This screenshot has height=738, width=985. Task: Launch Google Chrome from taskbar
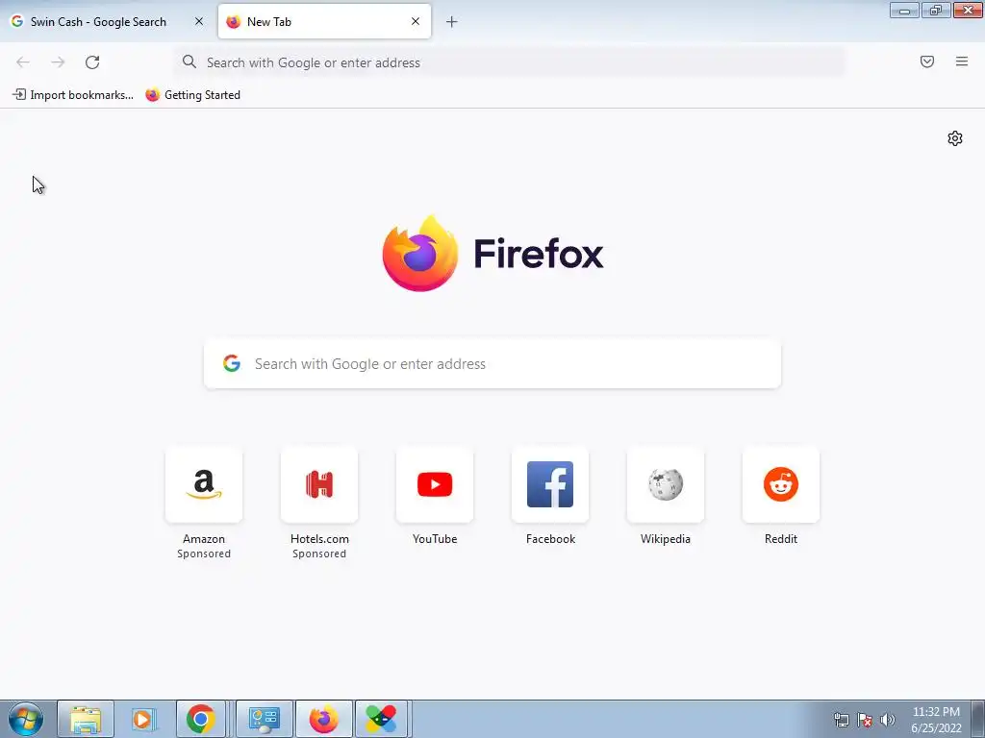(200, 719)
